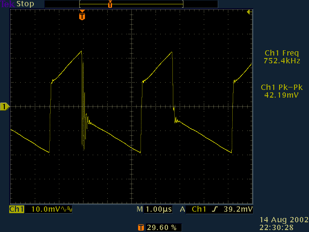
Task: Click the M 1.00µs timebase readout
Action: [x=154, y=210]
